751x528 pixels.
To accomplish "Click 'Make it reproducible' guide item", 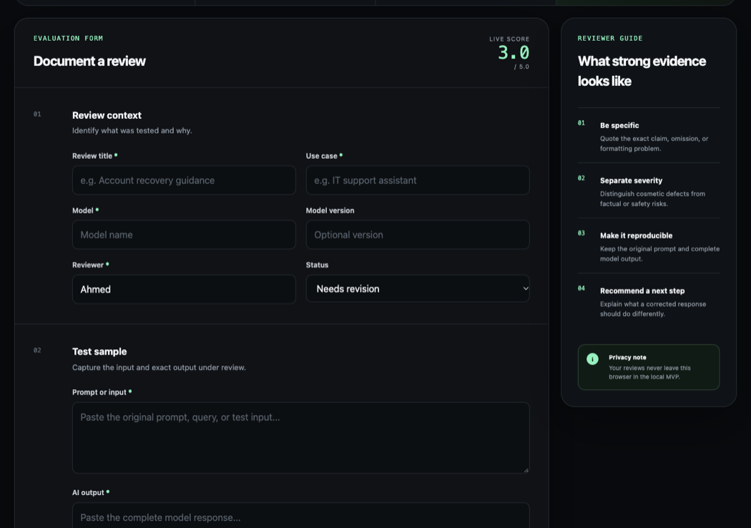I will tap(636, 235).
